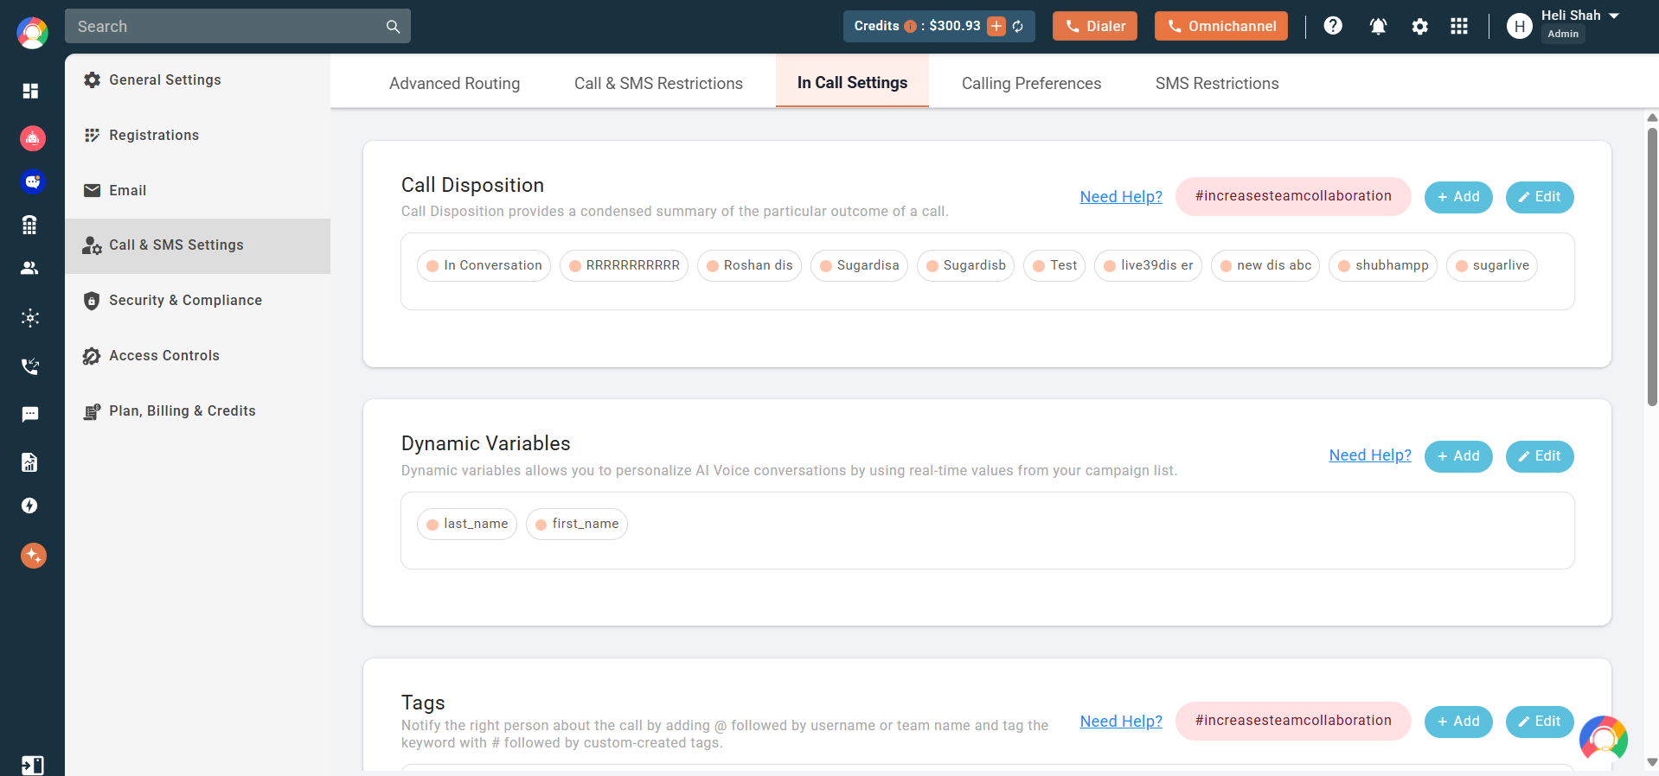Open the Calling Preferences tab

1031,83
